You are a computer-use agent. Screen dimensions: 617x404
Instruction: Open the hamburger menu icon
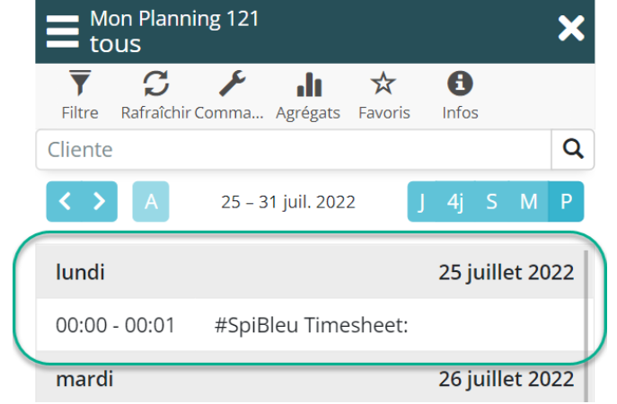point(63,31)
